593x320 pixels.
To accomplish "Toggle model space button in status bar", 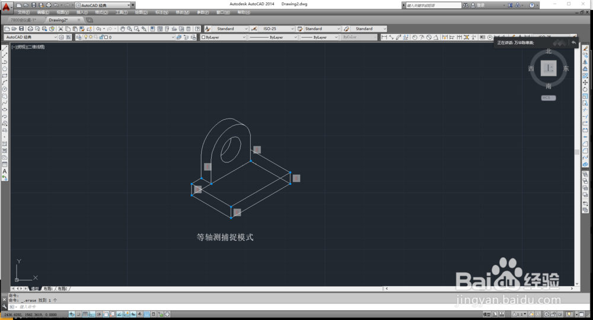I will 487,314.
